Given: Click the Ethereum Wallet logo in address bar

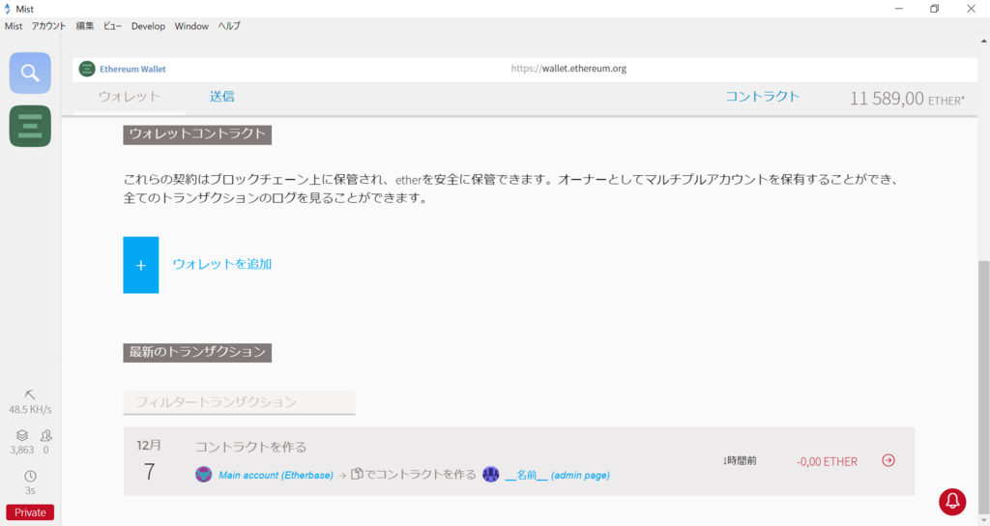Looking at the screenshot, I should (x=87, y=69).
